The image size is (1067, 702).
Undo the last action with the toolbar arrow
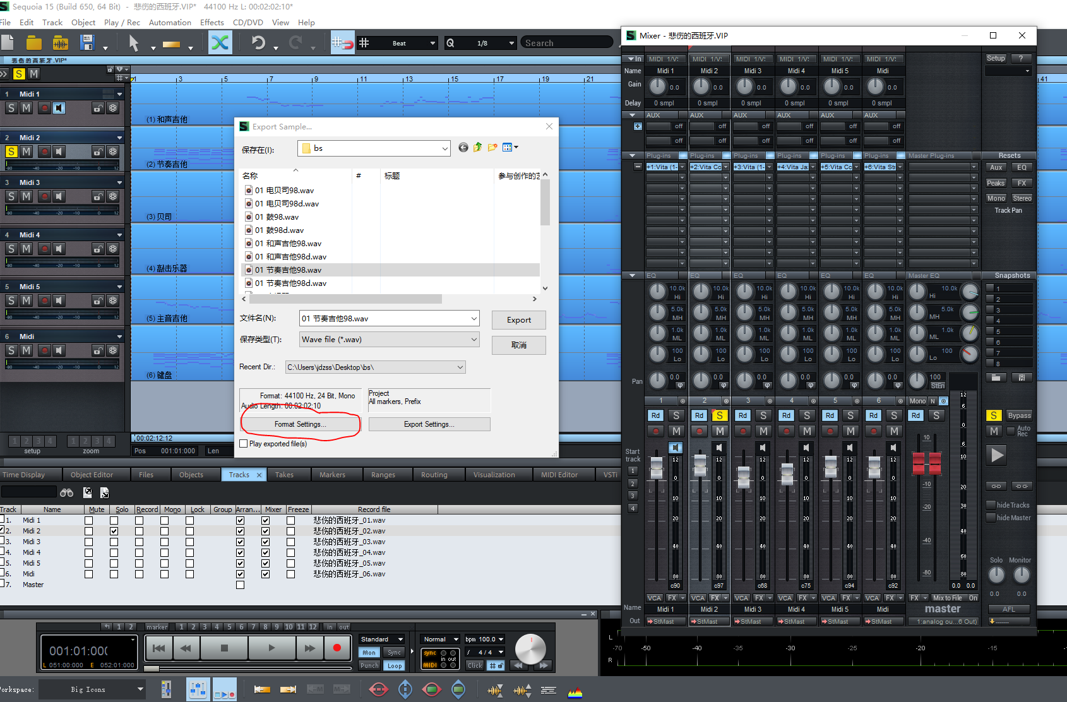click(258, 43)
